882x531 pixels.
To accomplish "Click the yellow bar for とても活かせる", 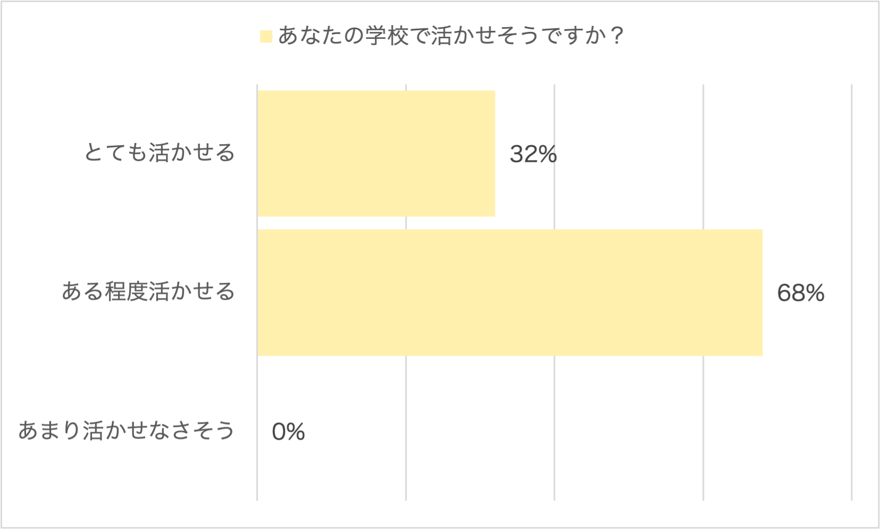I will [376, 153].
